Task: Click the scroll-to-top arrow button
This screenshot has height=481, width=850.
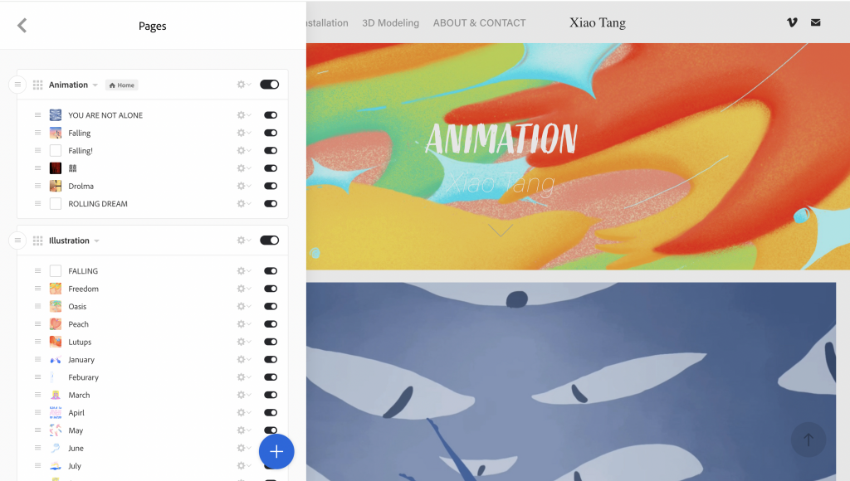Action: point(808,440)
